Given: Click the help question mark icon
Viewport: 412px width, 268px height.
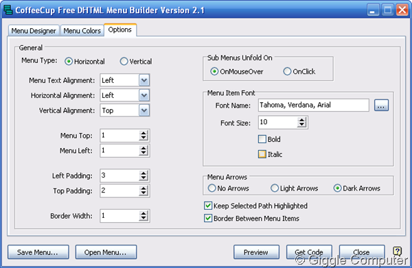Looking at the screenshot, I should tap(397, 252).
